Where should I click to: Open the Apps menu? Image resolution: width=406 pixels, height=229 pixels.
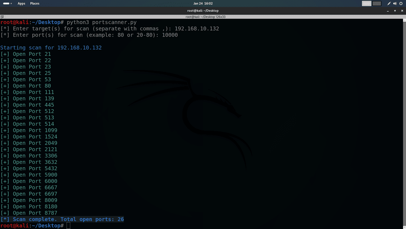(21, 3)
